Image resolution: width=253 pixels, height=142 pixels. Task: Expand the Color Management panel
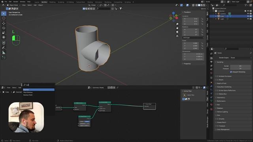point(223,129)
